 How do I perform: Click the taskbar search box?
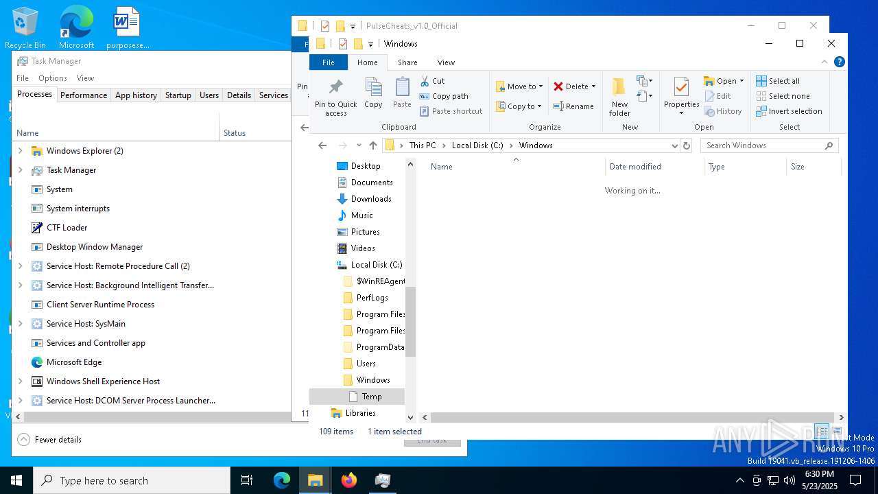132,480
